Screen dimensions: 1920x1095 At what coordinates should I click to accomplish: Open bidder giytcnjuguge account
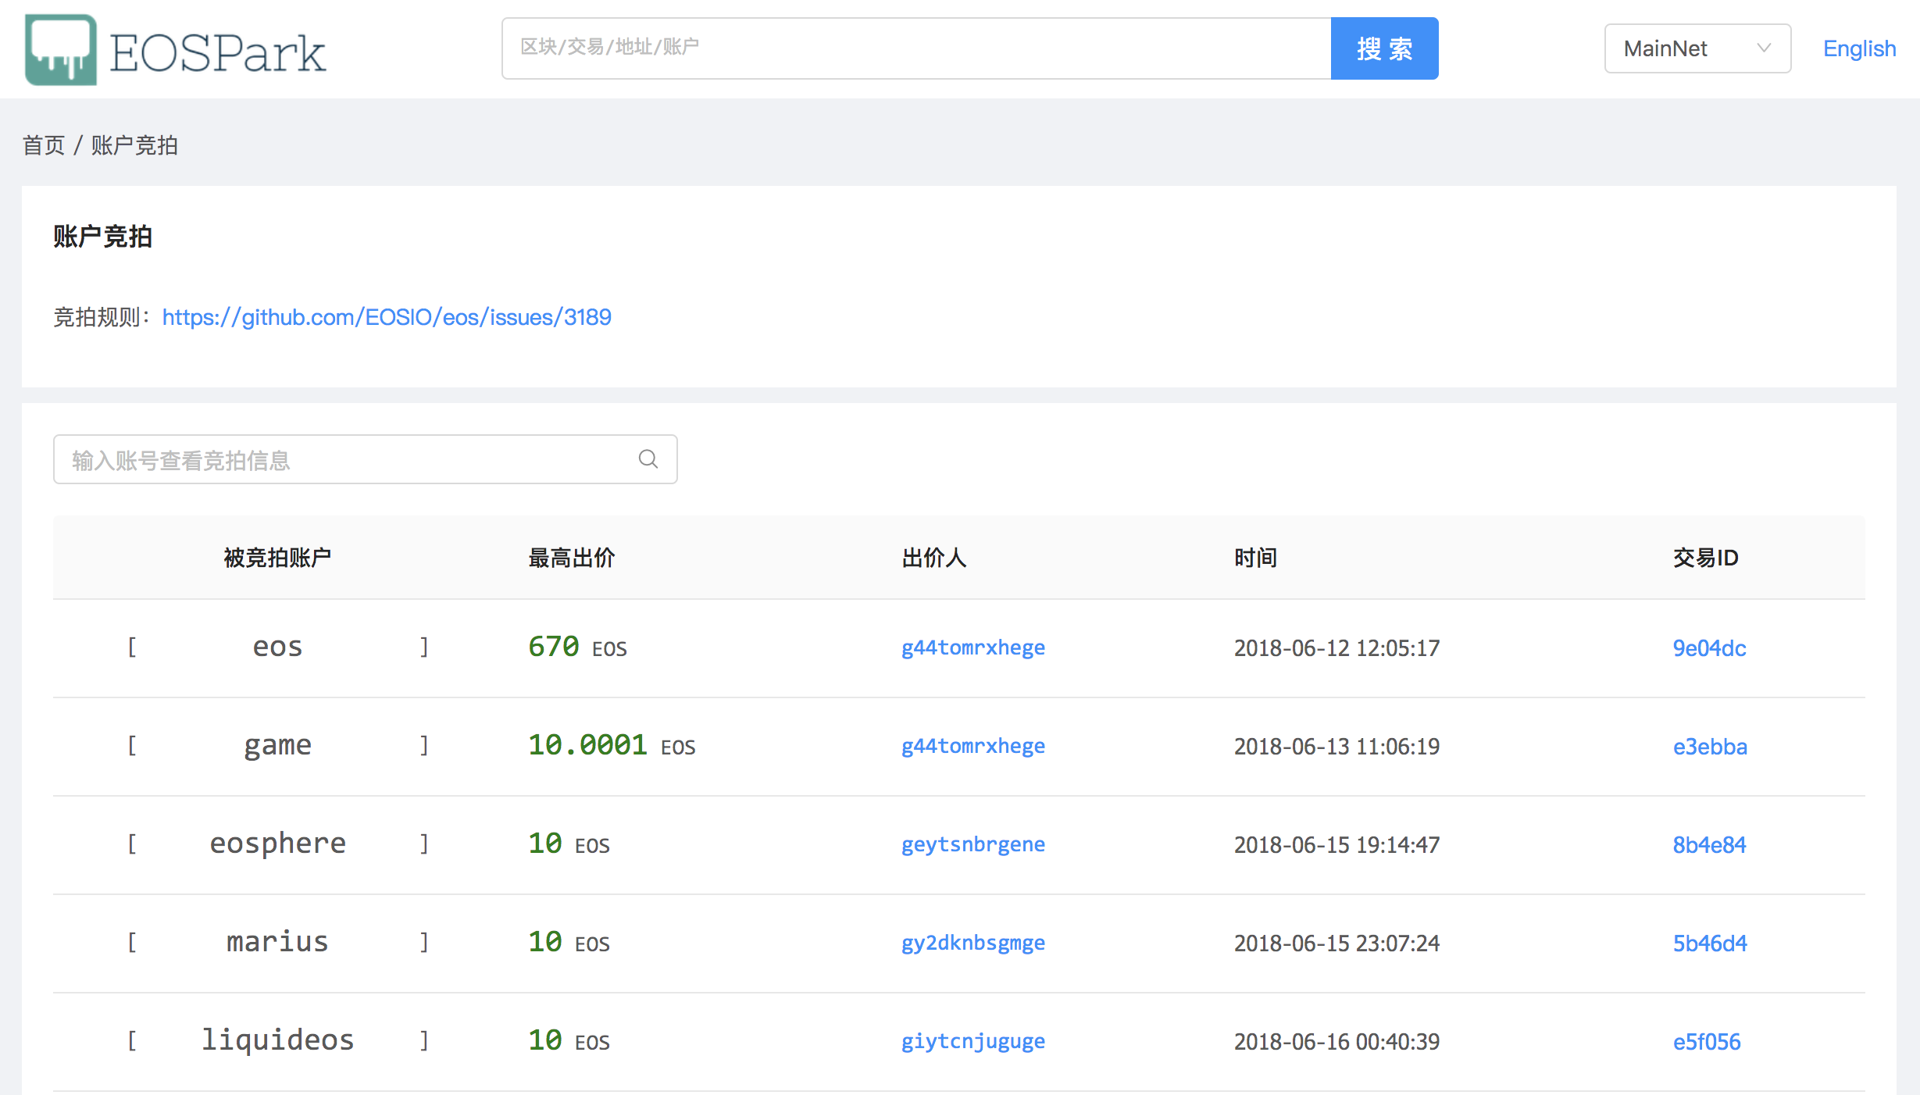[972, 1042]
